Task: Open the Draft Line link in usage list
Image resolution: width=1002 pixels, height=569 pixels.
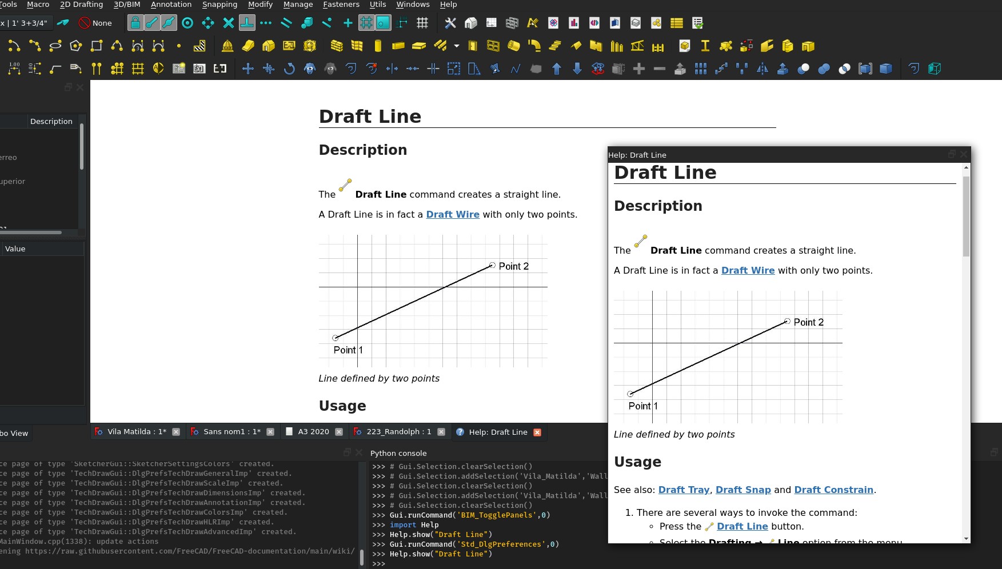Action: click(742, 526)
